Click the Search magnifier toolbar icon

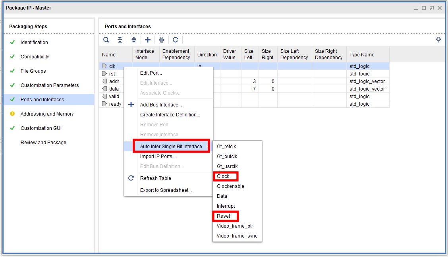(x=106, y=40)
